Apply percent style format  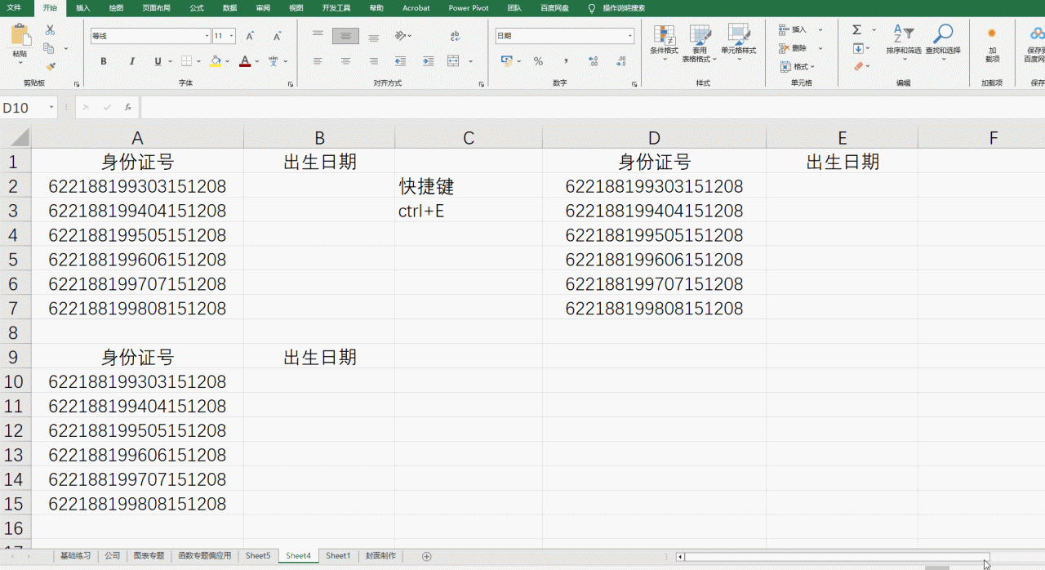click(538, 61)
